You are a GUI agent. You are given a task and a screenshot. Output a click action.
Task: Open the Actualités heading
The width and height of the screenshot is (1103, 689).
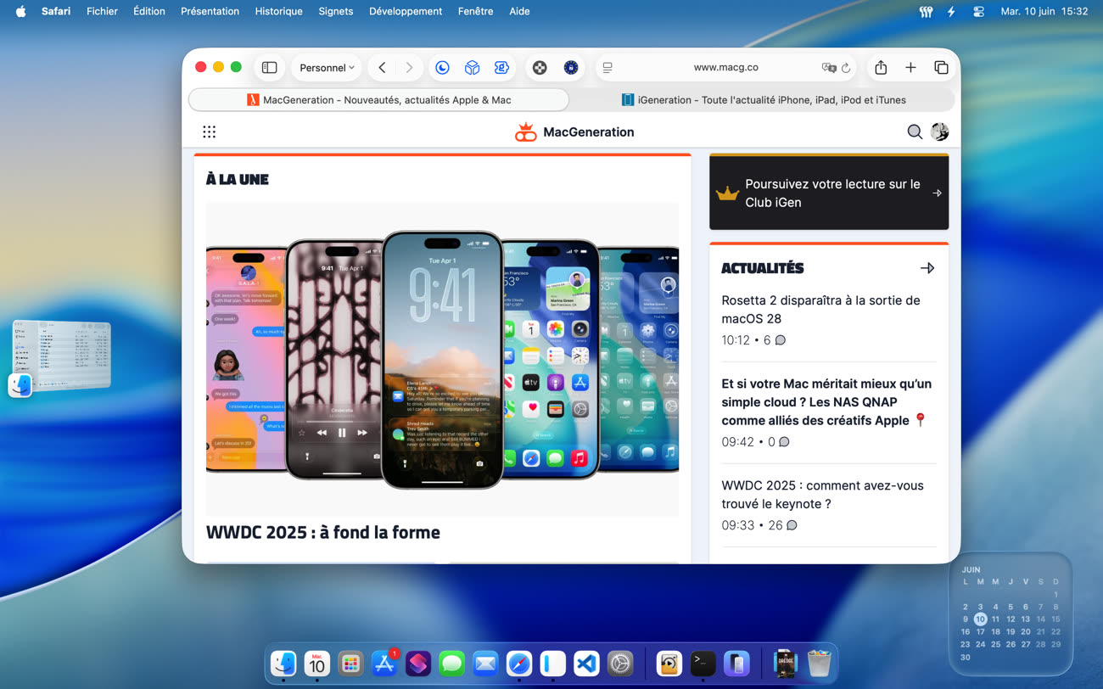click(762, 268)
